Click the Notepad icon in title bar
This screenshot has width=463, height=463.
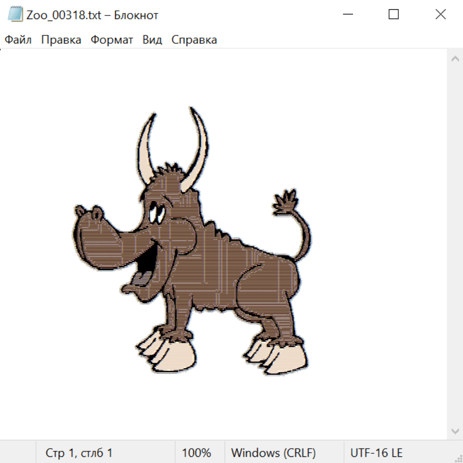[15, 15]
